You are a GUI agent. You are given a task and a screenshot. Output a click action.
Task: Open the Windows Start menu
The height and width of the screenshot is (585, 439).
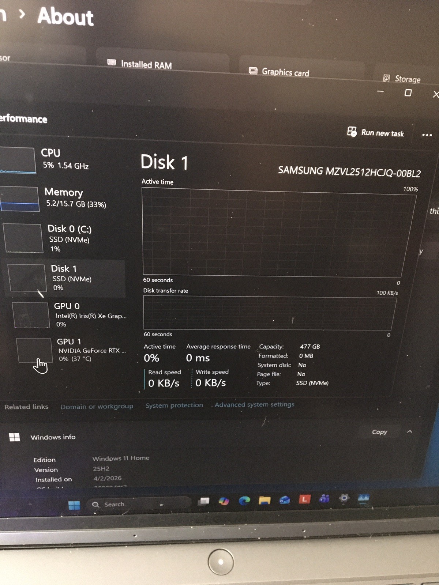tap(74, 505)
